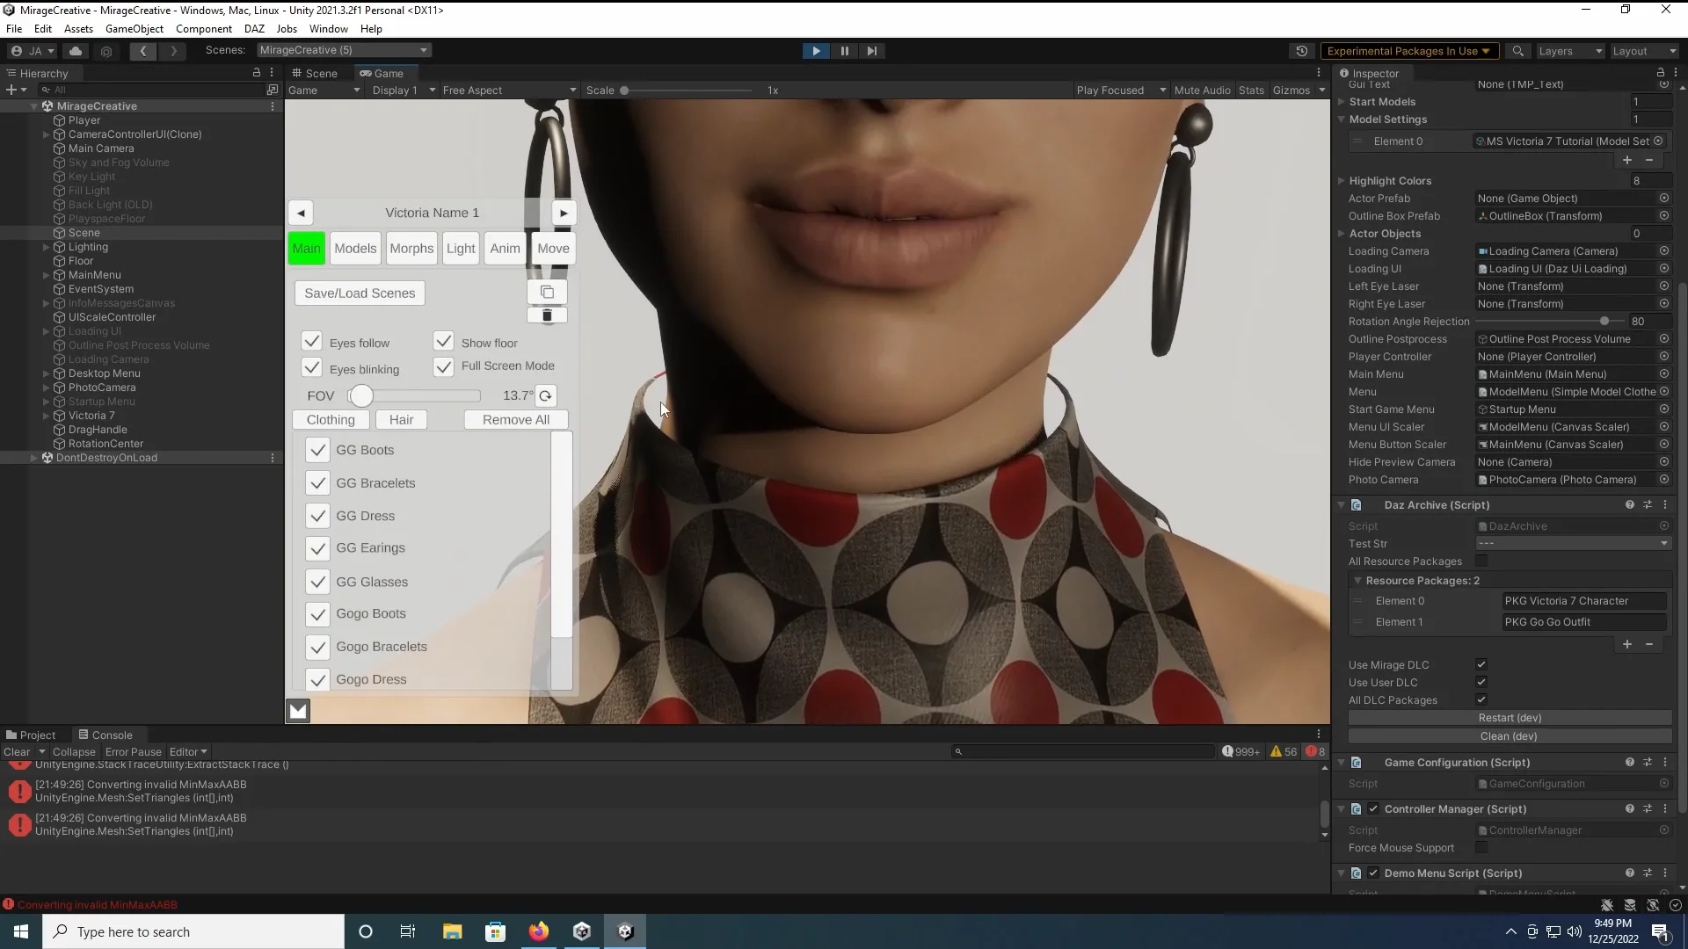
Task: Switch to the Morphs tab
Action: [x=411, y=248]
